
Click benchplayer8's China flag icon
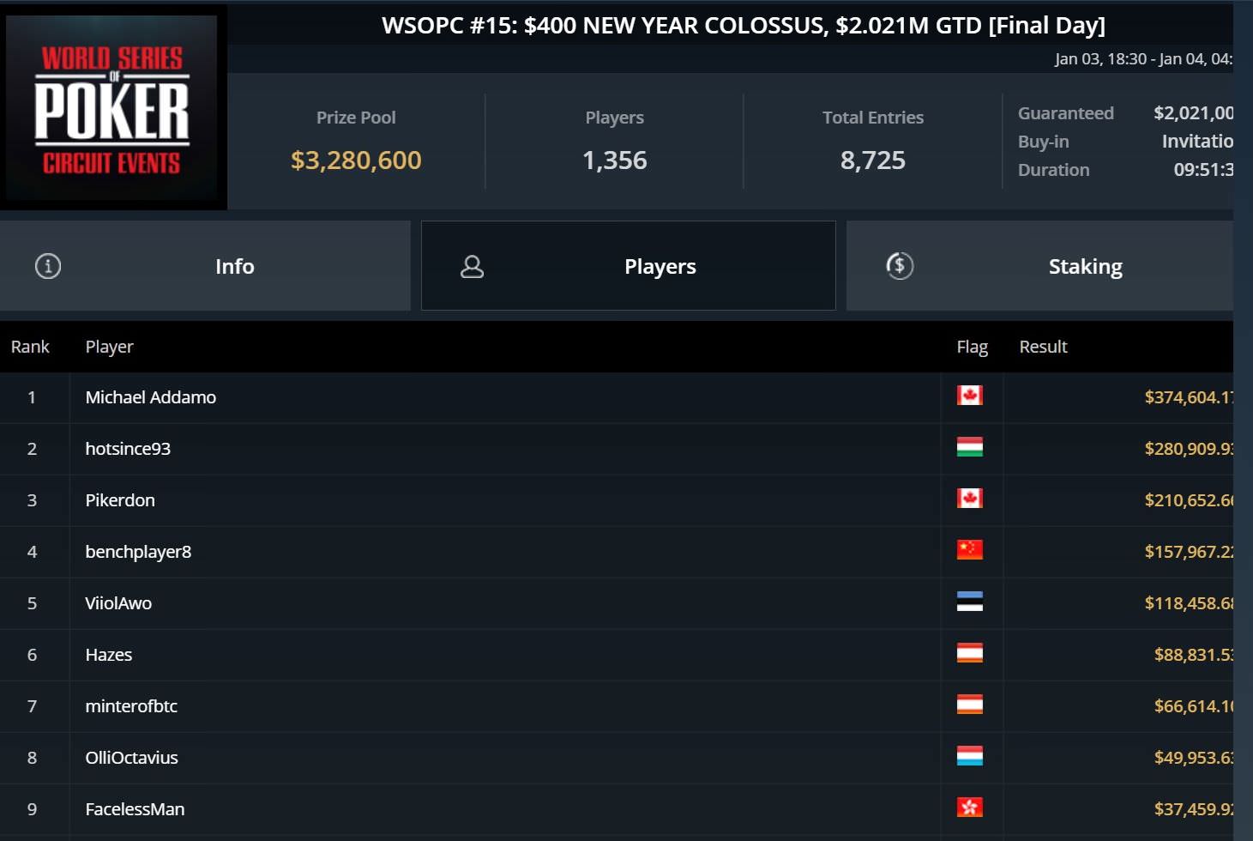click(x=970, y=550)
